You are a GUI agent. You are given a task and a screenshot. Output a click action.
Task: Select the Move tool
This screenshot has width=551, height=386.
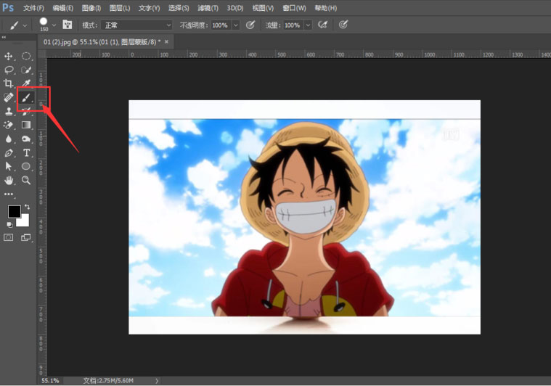coord(9,56)
